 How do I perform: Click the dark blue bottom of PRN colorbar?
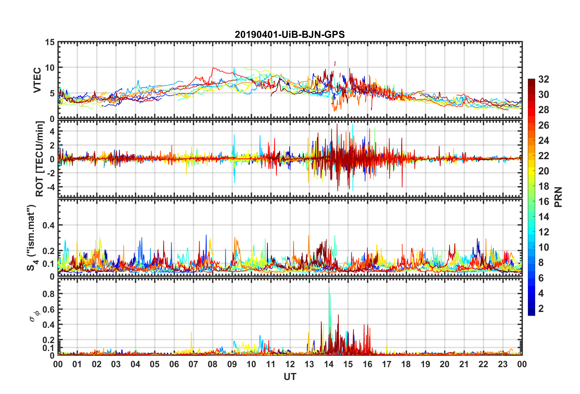tap(532, 312)
